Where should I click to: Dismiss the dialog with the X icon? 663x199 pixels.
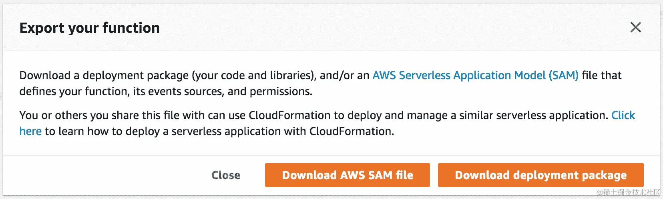point(635,28)
